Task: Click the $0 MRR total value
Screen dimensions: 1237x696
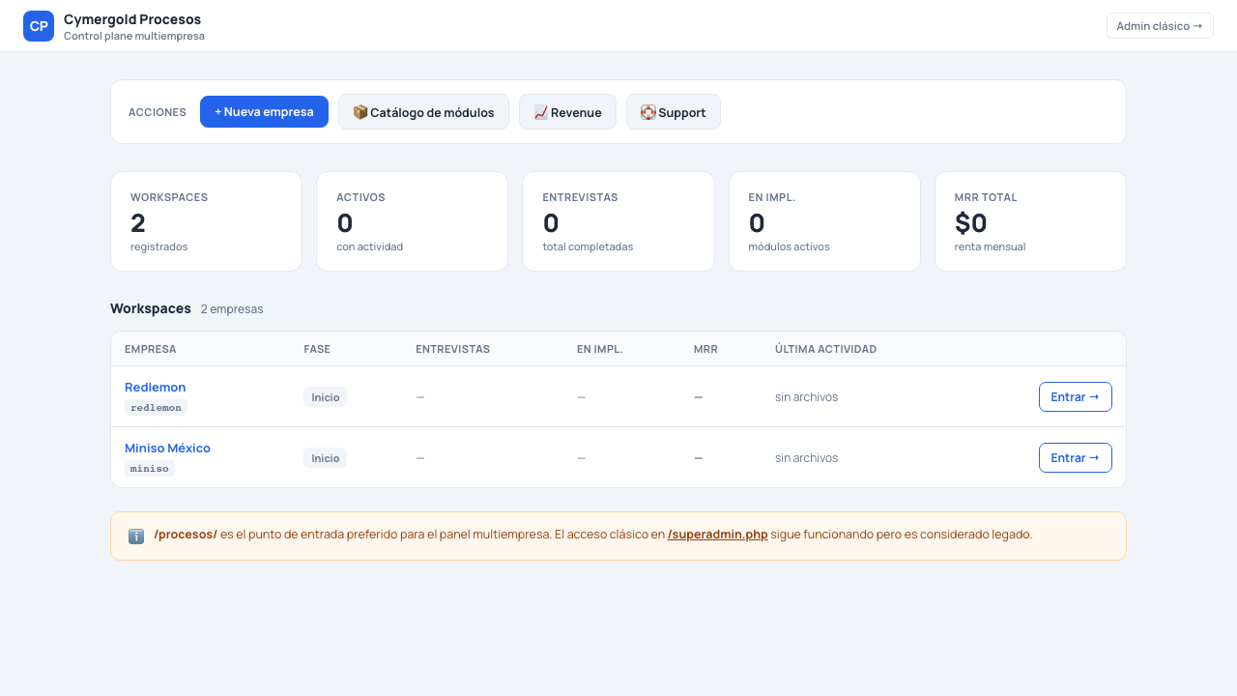Action: point(971,222)
